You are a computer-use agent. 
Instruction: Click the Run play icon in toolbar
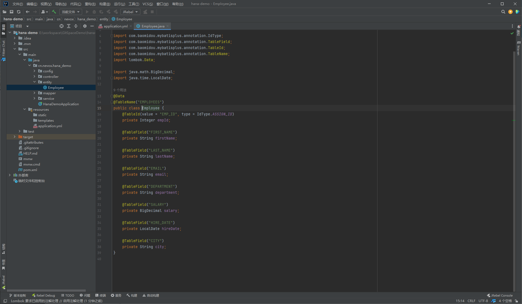click(x=87, y=12)
